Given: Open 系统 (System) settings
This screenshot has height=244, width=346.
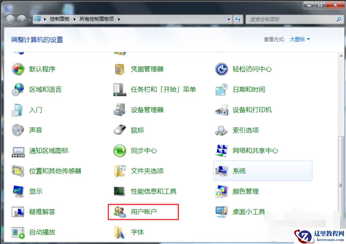Looking at the screenshot, I should click(x=239, y=171).
